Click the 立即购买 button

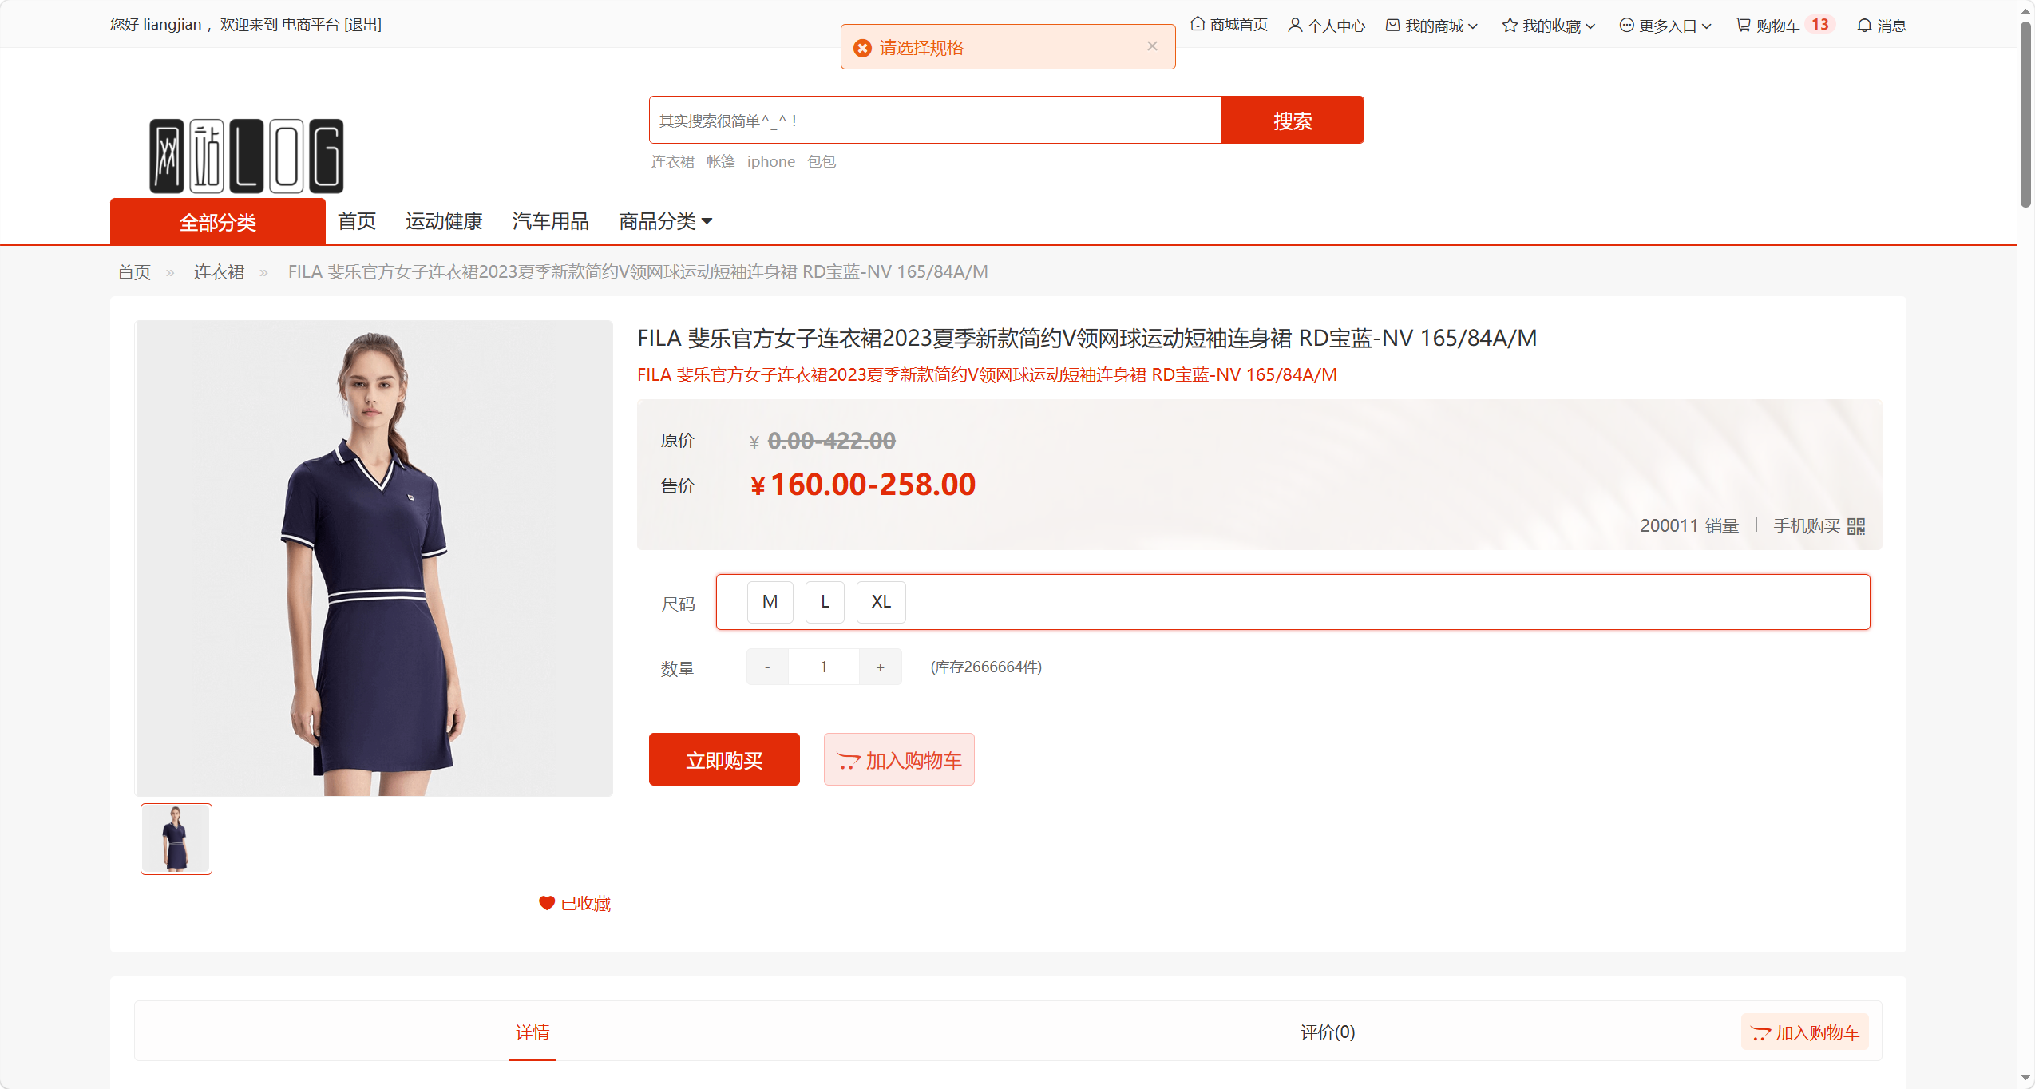(x=724, y=759)
